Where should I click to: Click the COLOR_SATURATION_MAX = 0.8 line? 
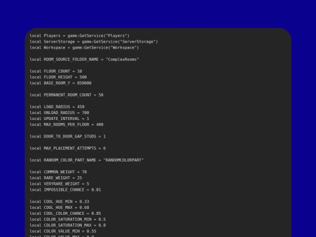pyautogui.click(x=68, y=225)
